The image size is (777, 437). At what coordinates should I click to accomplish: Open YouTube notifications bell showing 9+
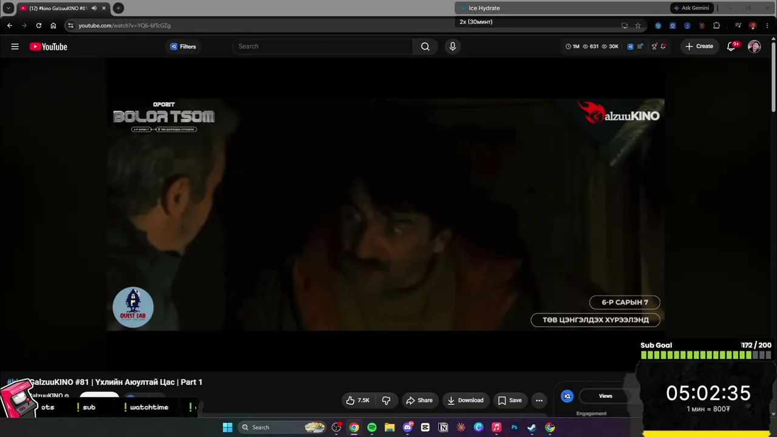(x=731, y=47)
